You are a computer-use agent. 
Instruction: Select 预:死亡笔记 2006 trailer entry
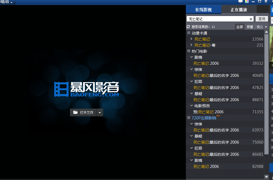click(208, 112)
